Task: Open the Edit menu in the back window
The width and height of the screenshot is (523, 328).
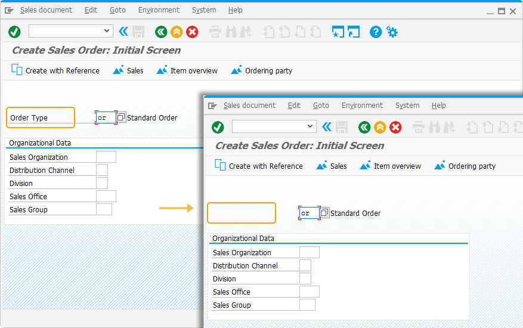Action: [91, 10]
